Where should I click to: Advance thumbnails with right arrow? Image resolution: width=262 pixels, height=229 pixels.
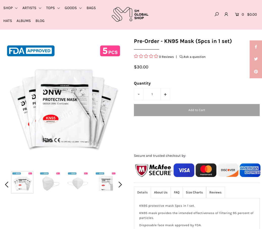pos(120,185)
